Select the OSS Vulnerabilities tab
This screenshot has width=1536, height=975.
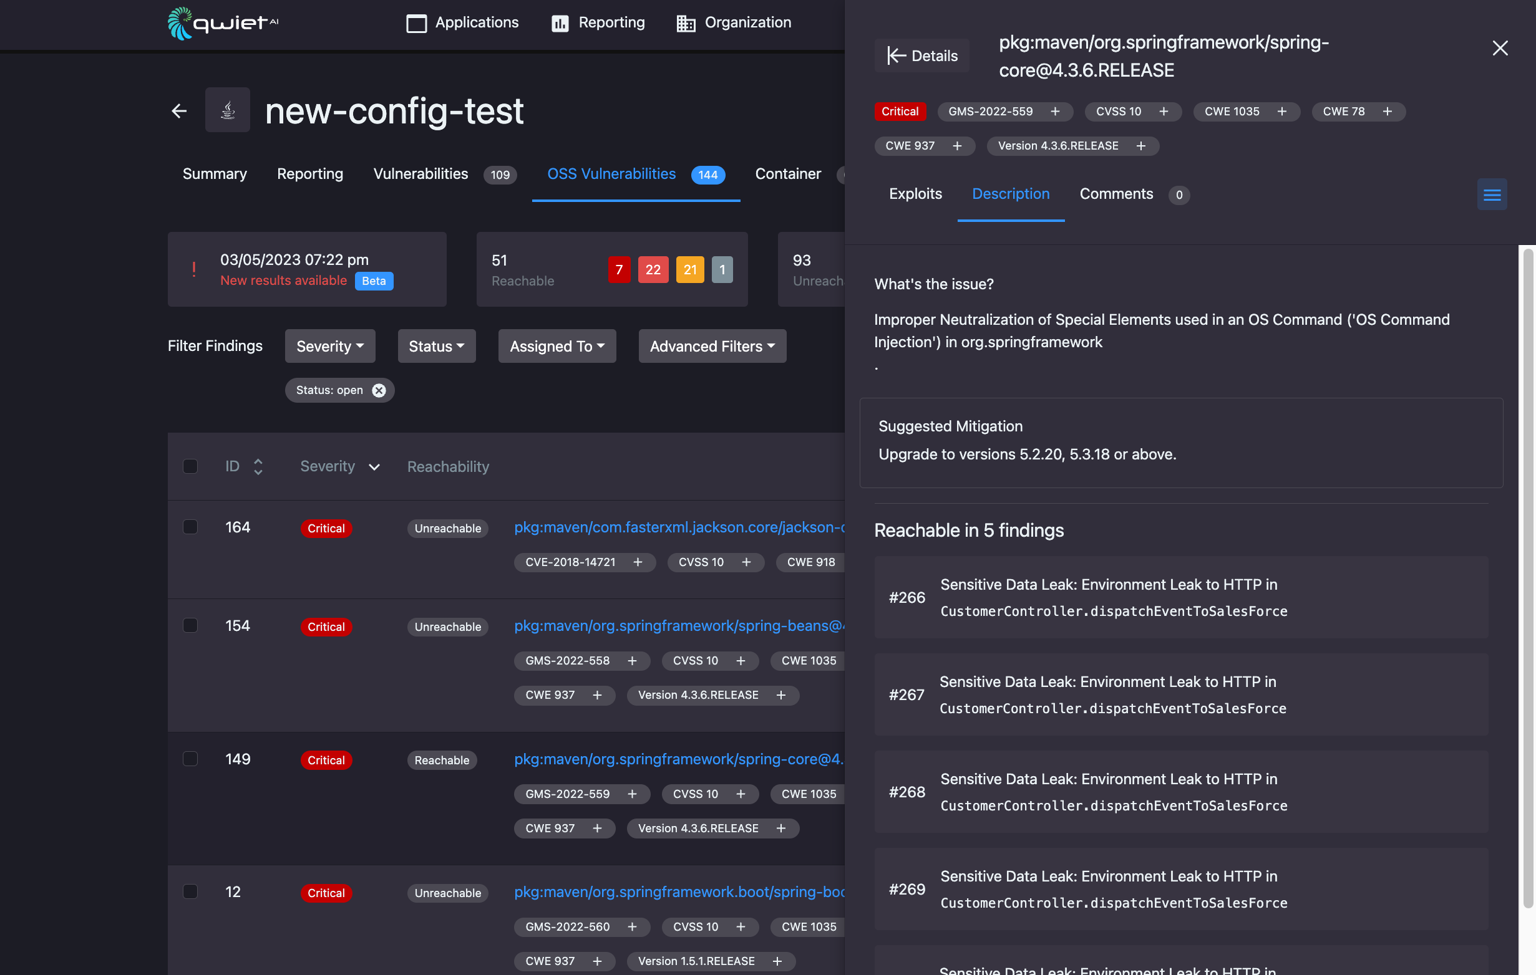click(x=636, y=174)
